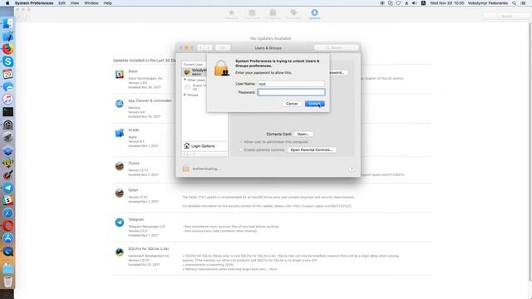The height and width of the screenshot is (299, 532).
Task: Open the Edit menu
Action: point(62,3)
